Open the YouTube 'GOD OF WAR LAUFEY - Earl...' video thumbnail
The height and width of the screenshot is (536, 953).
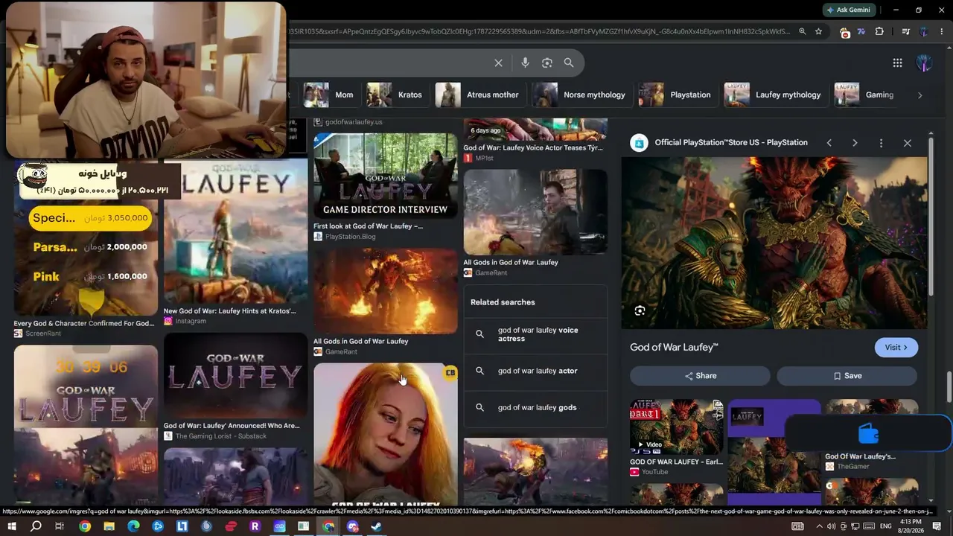(x=677, y=427)
